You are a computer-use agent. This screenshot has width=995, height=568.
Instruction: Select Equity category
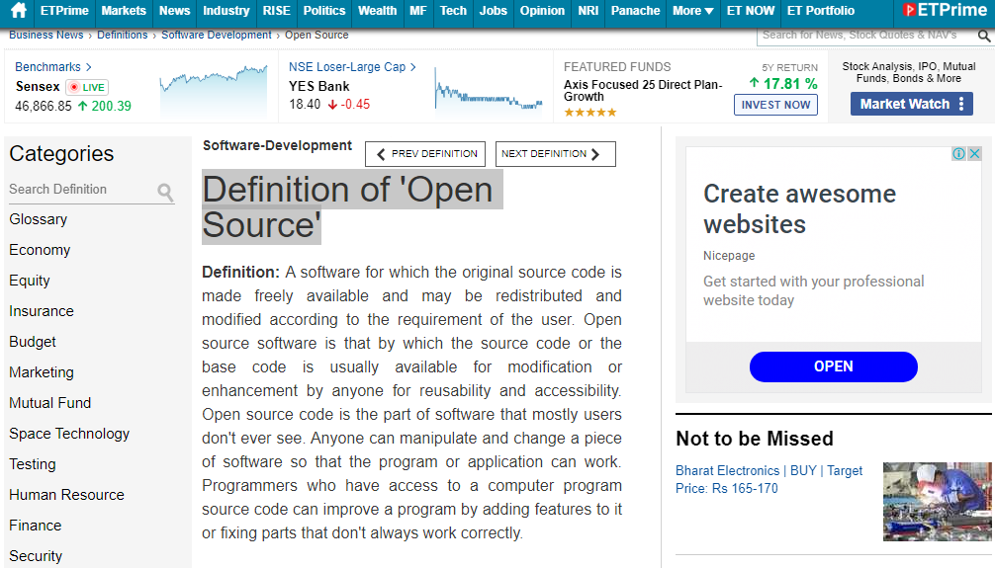[30, 281]
